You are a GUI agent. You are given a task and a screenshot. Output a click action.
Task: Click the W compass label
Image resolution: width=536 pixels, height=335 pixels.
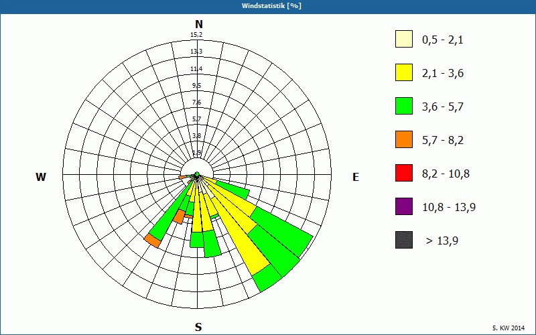point(41,177)
